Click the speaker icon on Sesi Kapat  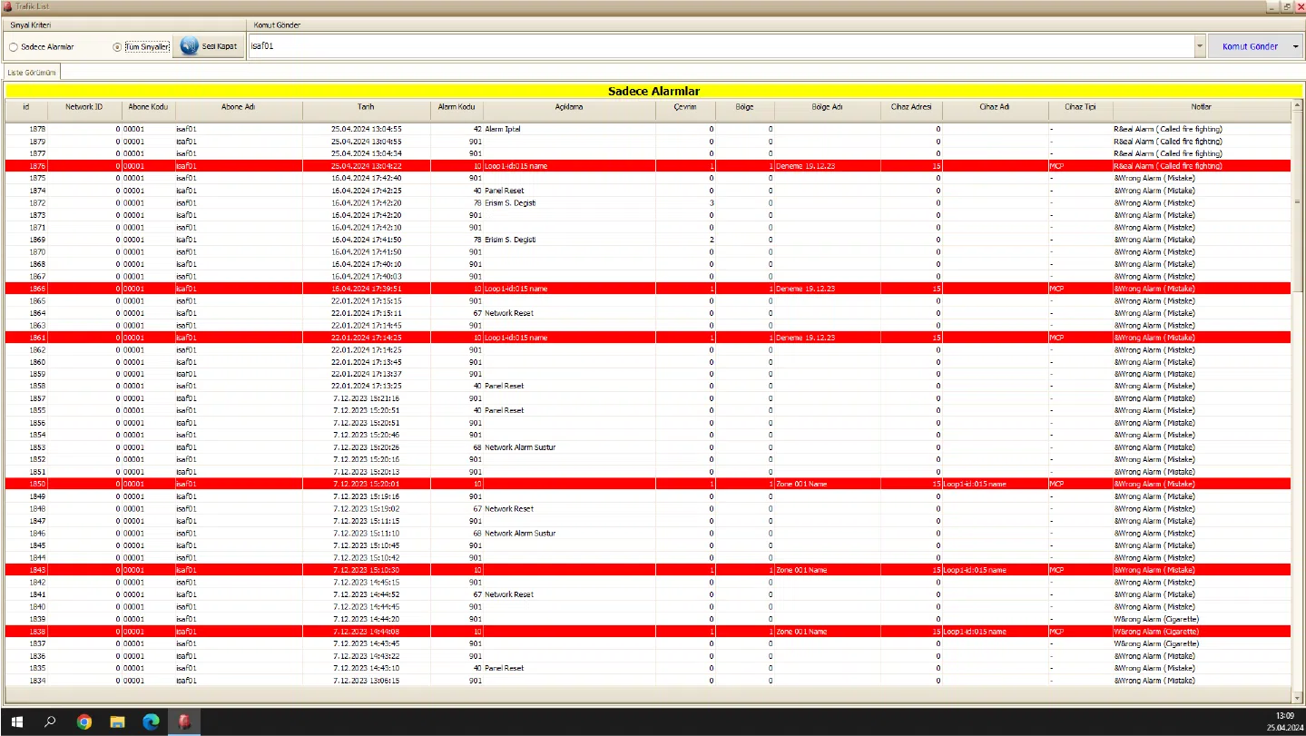tap(189, 46)
